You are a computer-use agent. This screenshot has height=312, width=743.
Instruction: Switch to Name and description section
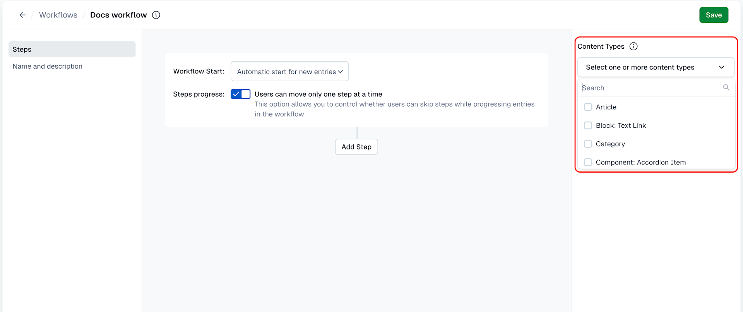pos(47,66)
